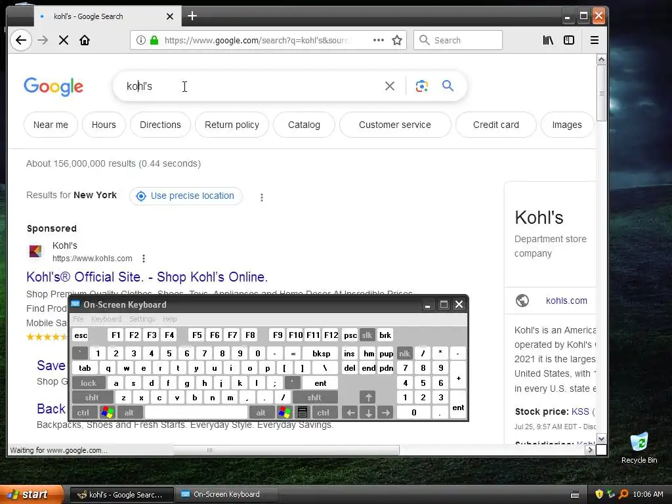This screenshot has height=504, width=672.
Task: Open Kohl's Official Site sponsored link
Action: [147, 277]
